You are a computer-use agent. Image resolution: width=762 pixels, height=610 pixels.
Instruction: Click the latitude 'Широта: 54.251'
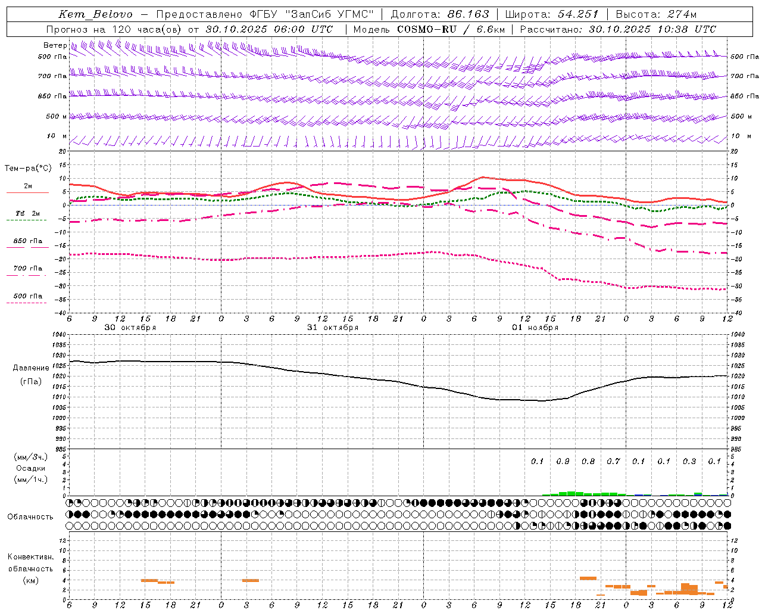pos(551,14)
